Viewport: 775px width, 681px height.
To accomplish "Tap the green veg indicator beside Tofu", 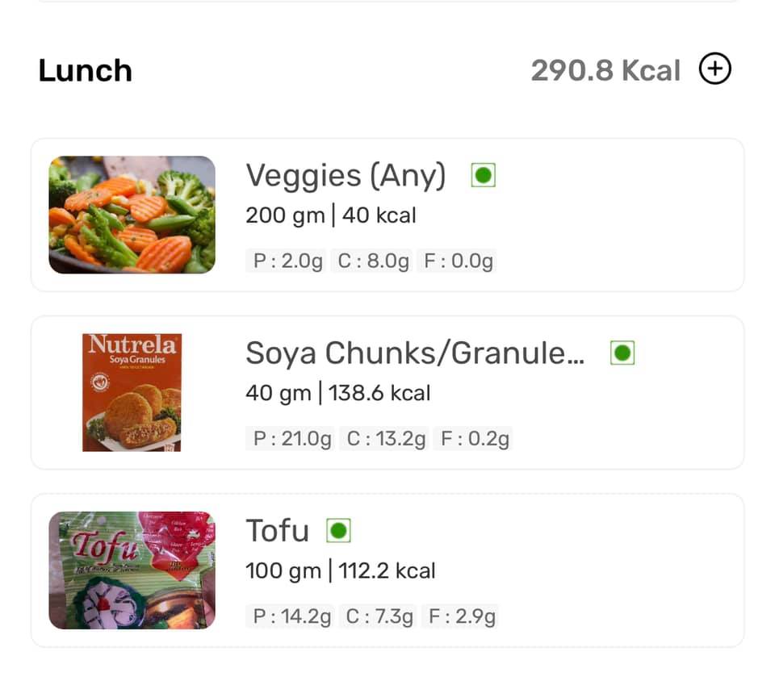I will coord(338,530).
